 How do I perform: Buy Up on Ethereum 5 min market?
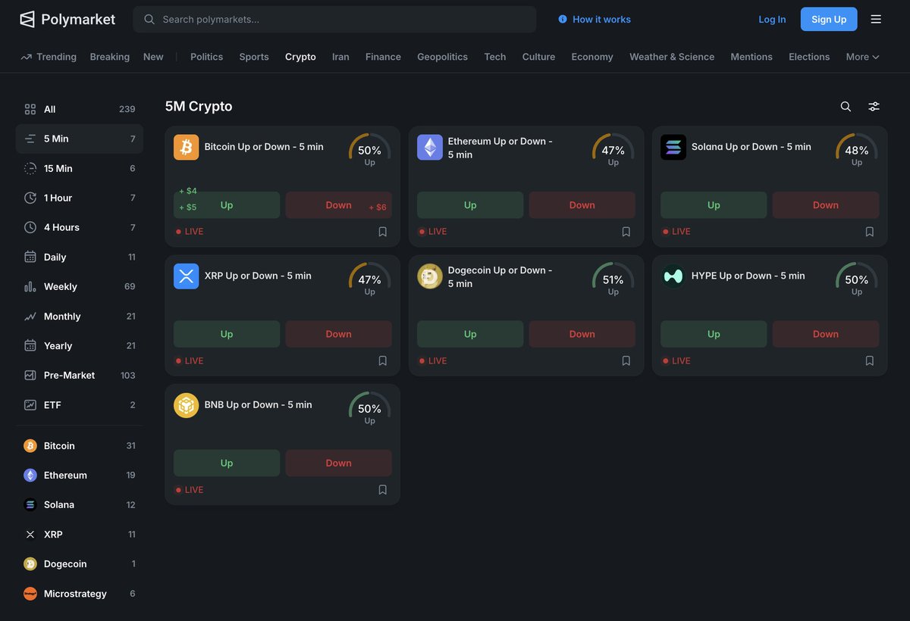point(470,205)
